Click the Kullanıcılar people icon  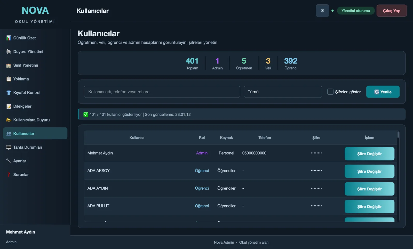[x=9, y=134]
